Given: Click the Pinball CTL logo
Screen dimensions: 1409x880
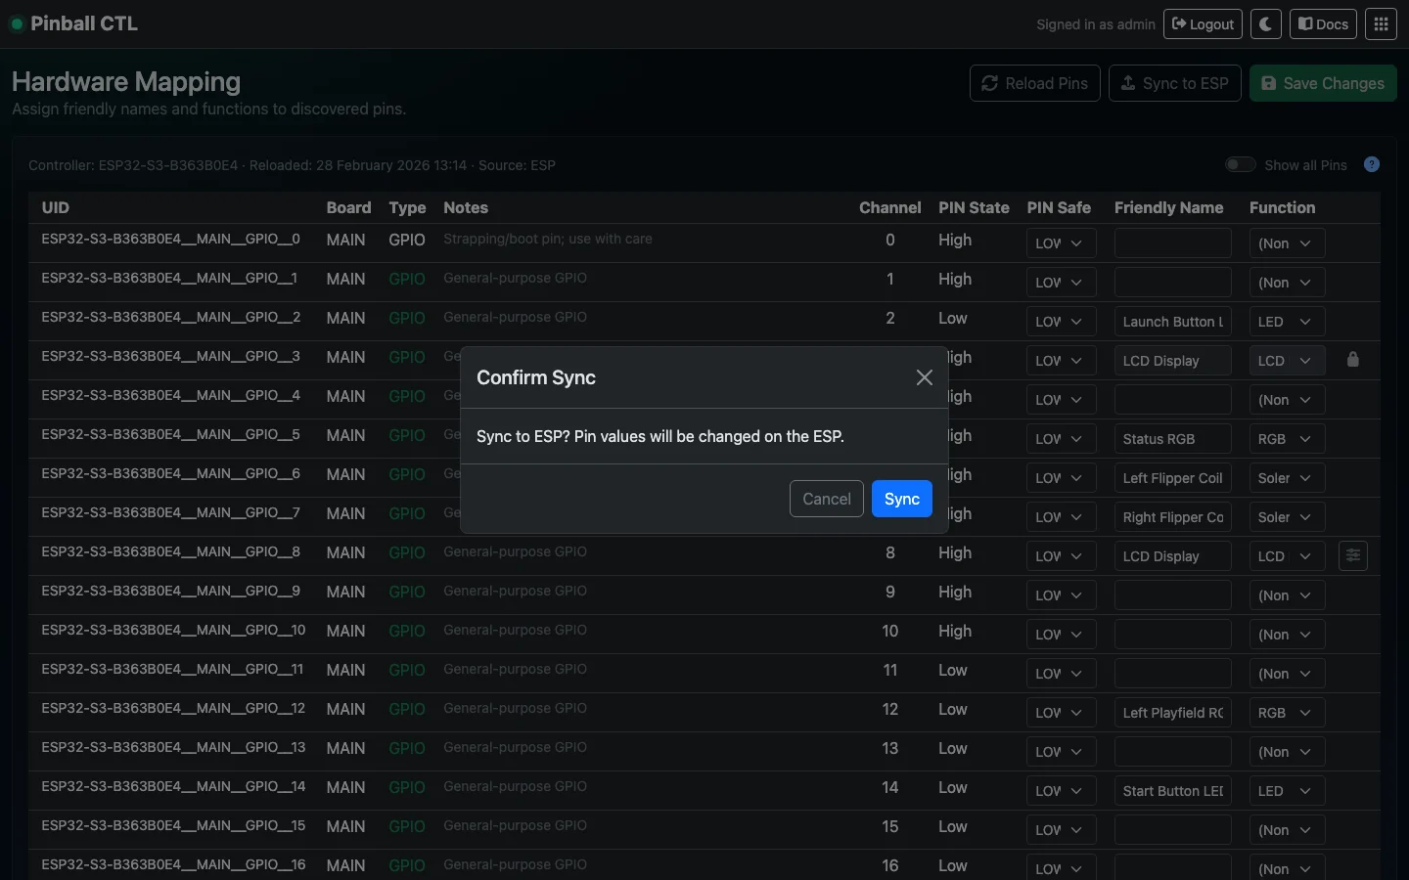Looking at the screenshot, I should pyautogui.click(x=73, y=23).
